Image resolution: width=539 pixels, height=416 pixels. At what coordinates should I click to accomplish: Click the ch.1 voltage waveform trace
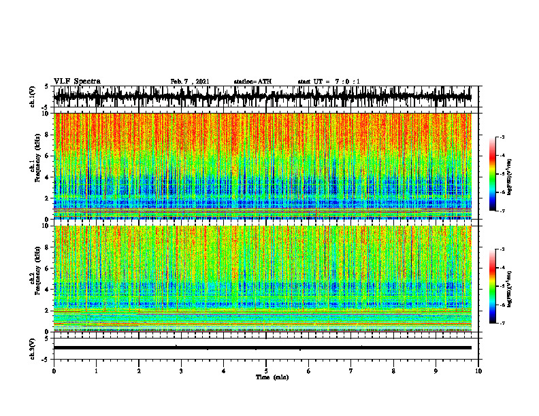pos(262,97)
